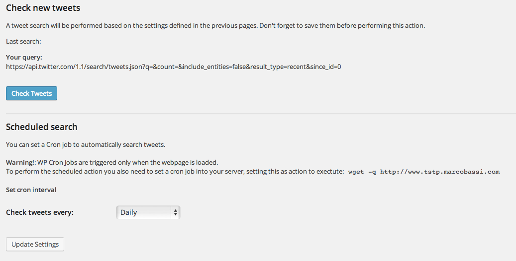
Task: Click the divider line above Scheduled search
Action: click(x=258, y=113)
